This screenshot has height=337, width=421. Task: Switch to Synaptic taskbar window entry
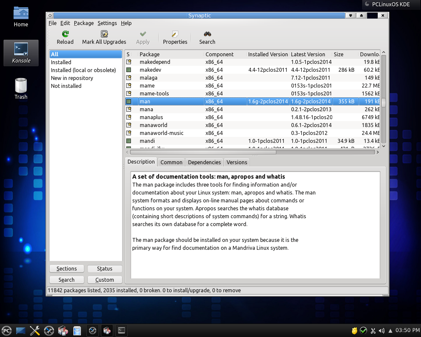pos(107,330)
